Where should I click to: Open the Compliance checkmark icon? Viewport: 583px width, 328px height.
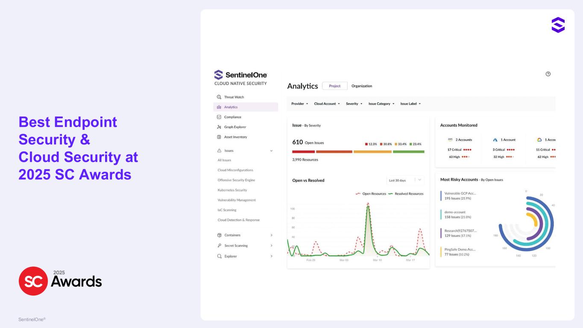click(x=219, y=117)
